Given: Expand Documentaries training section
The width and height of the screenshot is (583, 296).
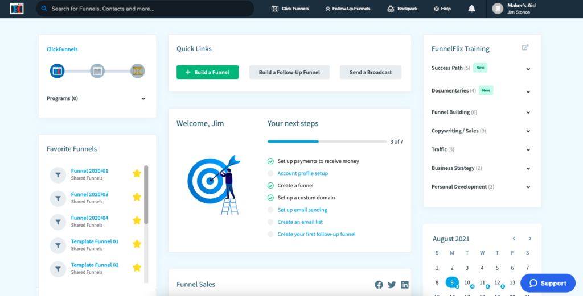Looking at the screenshot, I should point(528,91).
